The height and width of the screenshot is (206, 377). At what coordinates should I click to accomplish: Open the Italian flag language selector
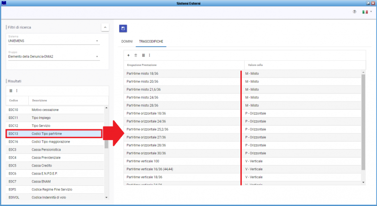365,12
